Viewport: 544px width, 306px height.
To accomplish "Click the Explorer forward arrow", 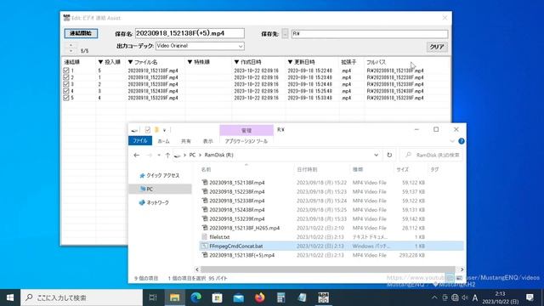I will (x=150, y=155).
